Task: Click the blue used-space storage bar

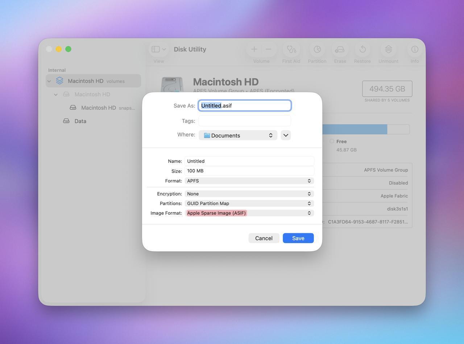Action: click(355, 129)
